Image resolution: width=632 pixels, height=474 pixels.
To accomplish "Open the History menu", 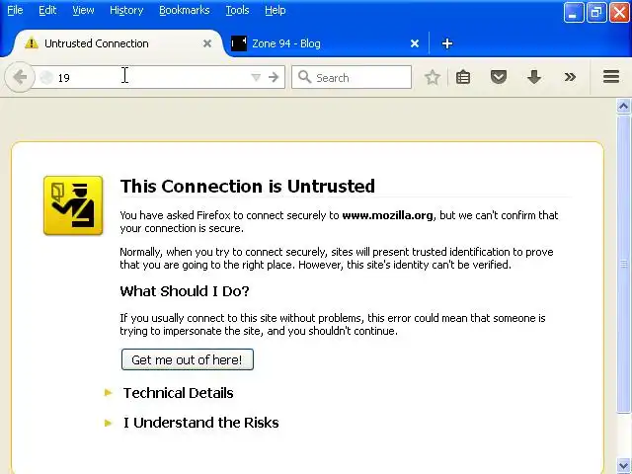I will tap(126, 10).
